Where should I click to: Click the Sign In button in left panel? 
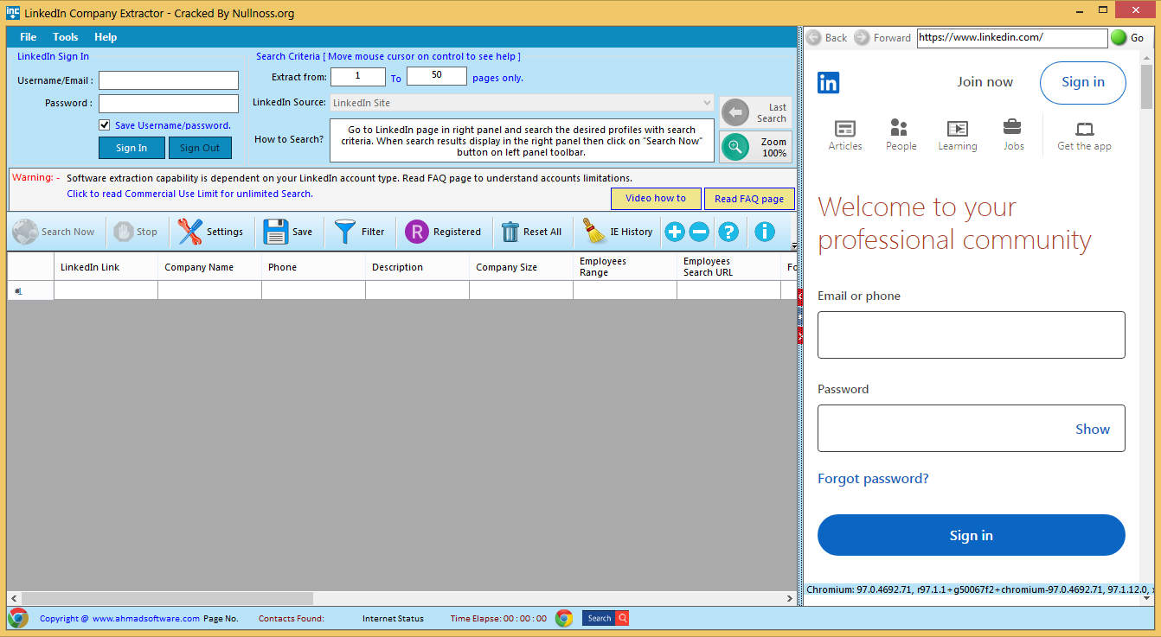[131, 148]
